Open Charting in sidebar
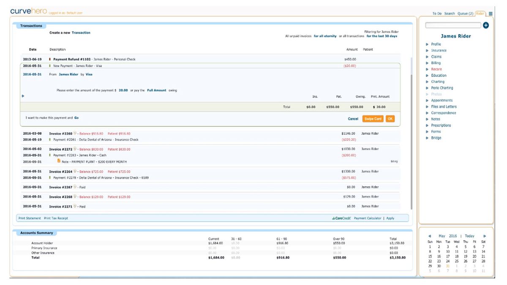This screenshot has width=507, height=285. pyautogui.click(x=438, y=81)
